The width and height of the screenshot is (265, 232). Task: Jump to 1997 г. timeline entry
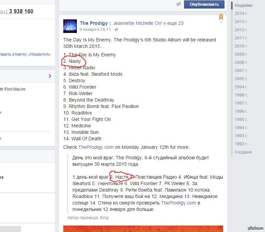coord(241,103)
